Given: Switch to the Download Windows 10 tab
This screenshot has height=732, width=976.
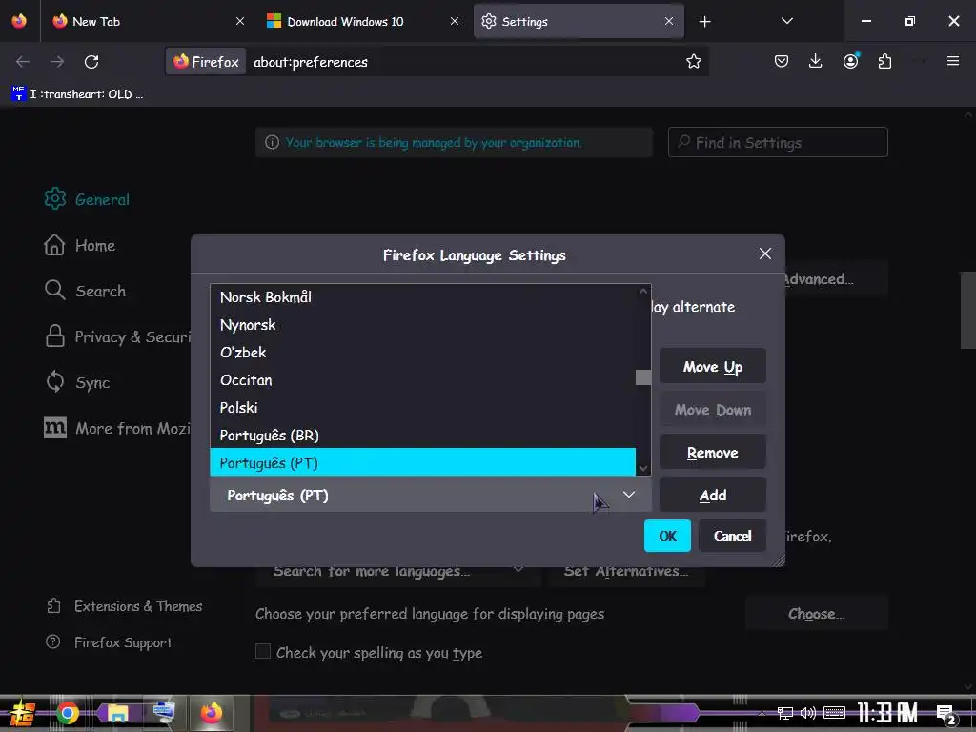Looking at the screenshot, I should (x=363, y=21).
